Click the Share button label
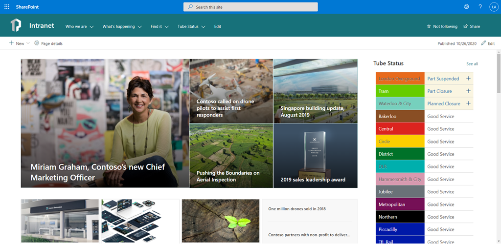 pyautogui.click(x=475, y=26)
